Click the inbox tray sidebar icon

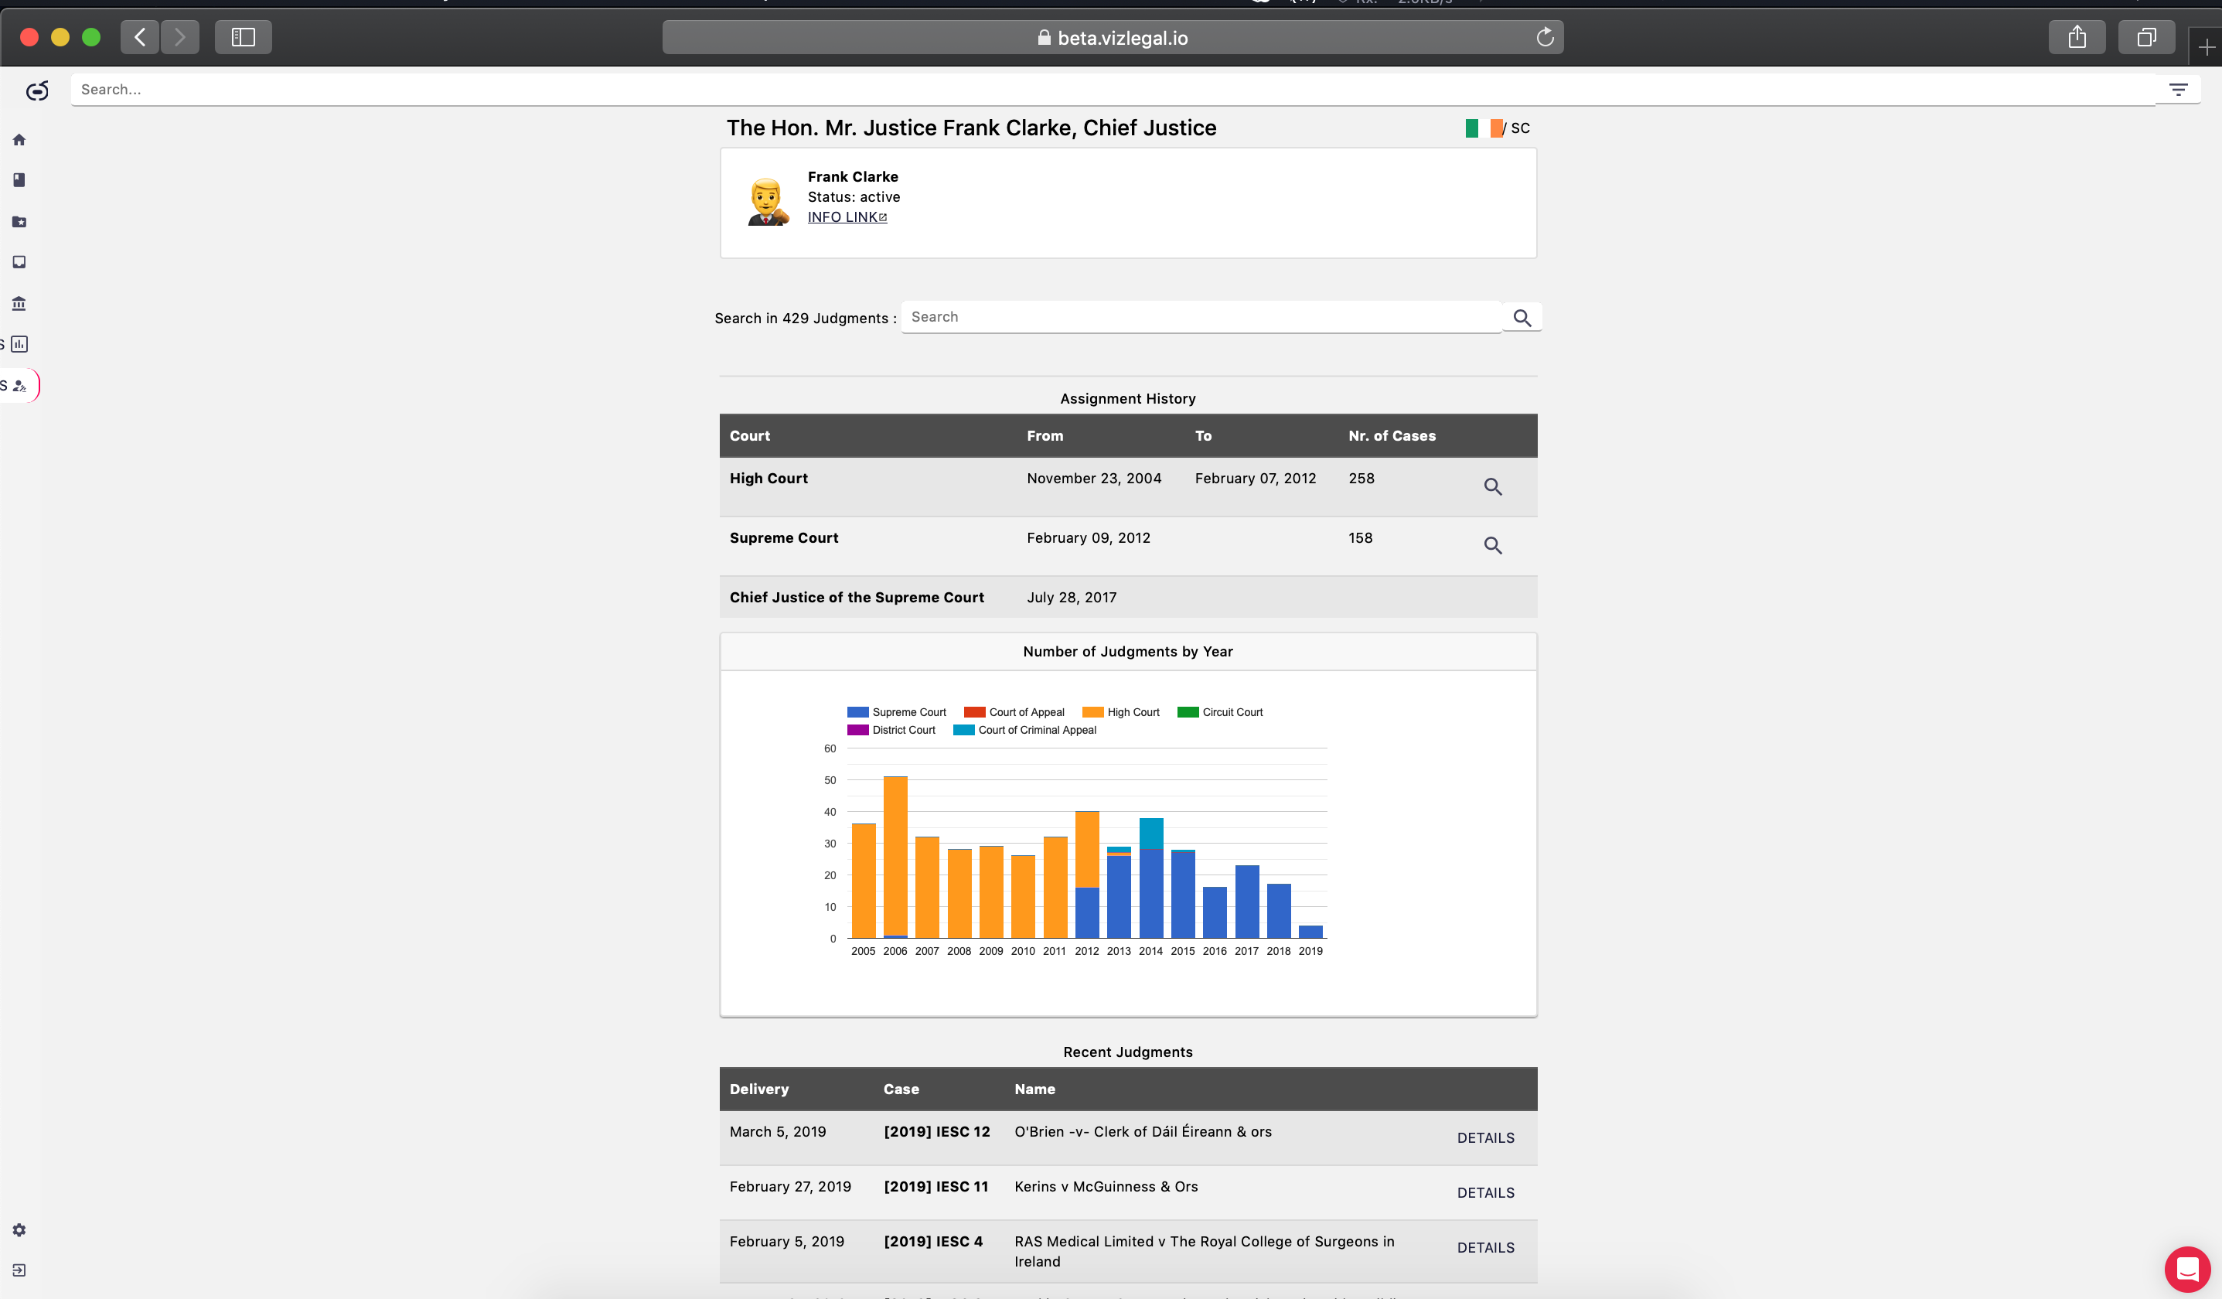click(19, 262)
